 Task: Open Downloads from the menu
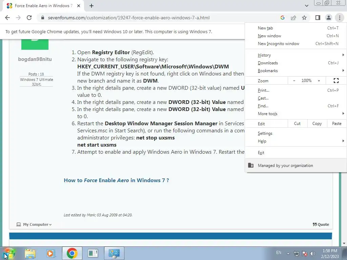(x=296, y=63)
